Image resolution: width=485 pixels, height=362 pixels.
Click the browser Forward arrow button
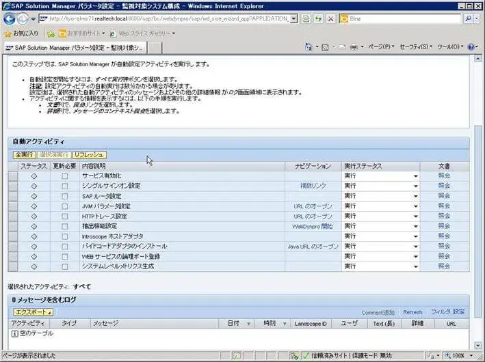pos(23,19)
